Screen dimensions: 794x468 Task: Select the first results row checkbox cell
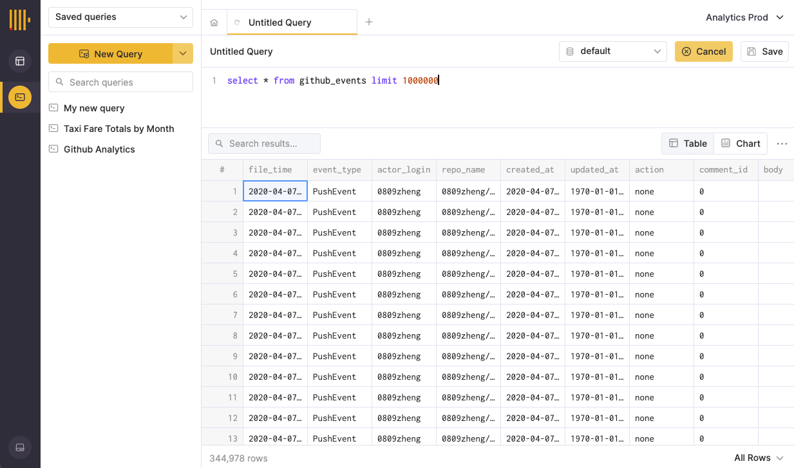pos(222,191)
